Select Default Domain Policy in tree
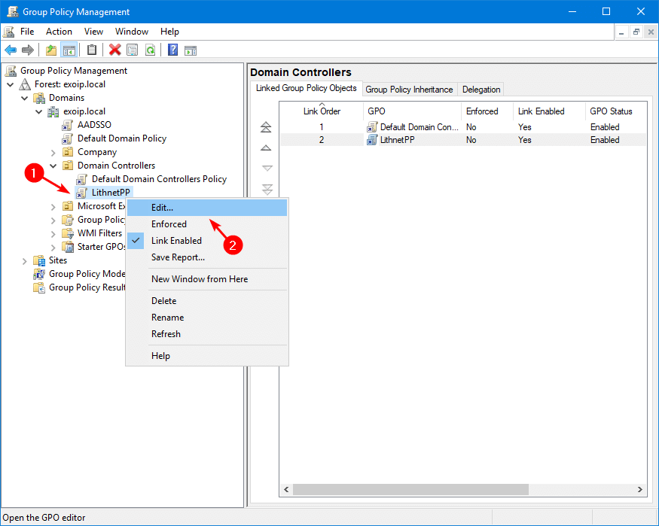This screenshot has height=526, width=659. click(x=122, y=138)
